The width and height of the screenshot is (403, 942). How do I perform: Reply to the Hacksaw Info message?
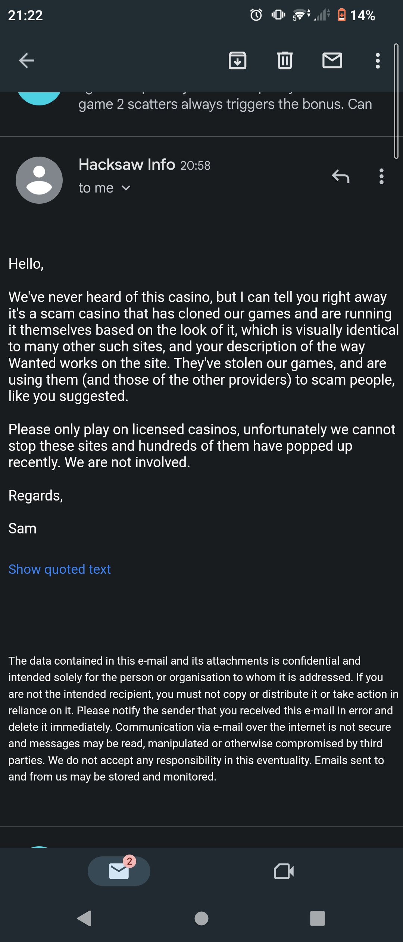(x=340, y=176)
